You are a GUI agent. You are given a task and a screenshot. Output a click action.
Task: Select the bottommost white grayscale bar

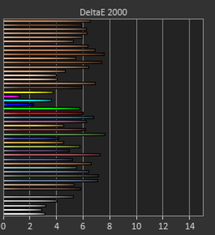point(24,214)
